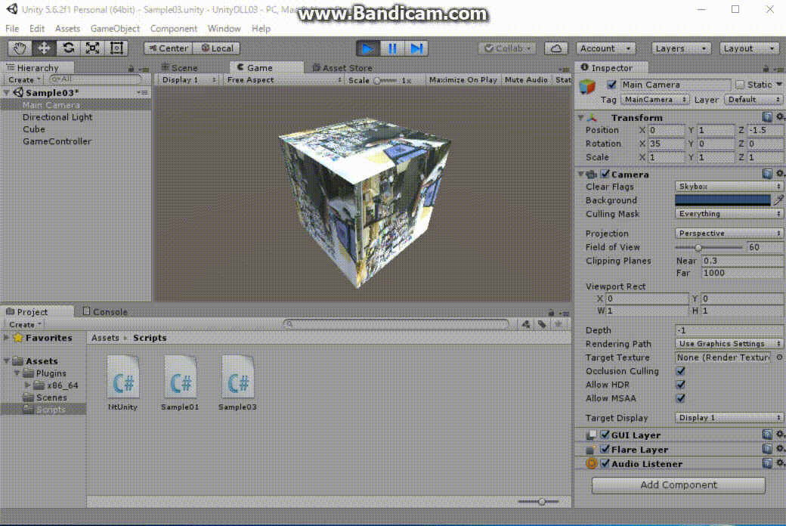Click the background color eyedropper icon
Screen dimensions: 786x526
(x=778, y=200)
